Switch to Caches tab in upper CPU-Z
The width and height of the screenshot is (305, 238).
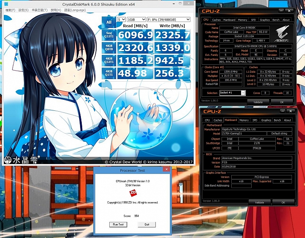click(216, 20)
